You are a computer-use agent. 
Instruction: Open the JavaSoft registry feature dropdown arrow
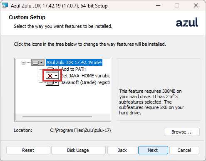pyautogui.click(x=56, y=83)
